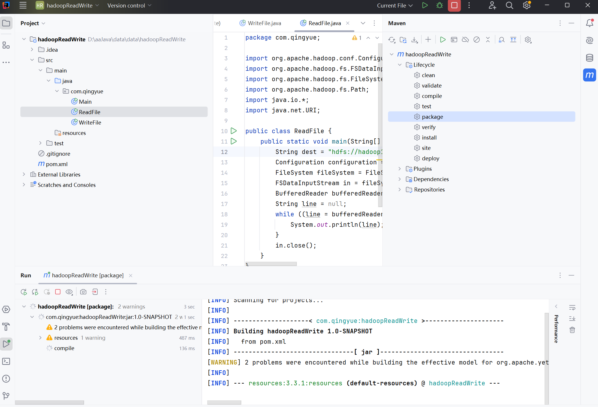Click the console horizontal scrollbar thumb
The image size is (598, 407).
224,402
